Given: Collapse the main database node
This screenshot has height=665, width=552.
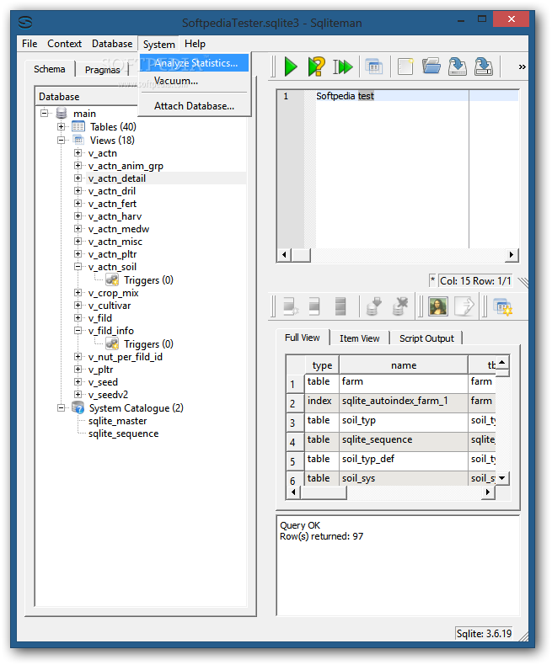Looking at the screenshot, I should pos(44,114).
